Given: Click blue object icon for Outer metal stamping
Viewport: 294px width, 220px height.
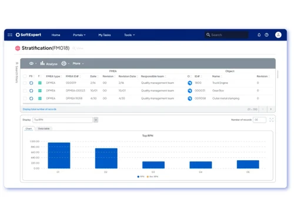Looking at the screenshot, I should [x=190, y=99].
